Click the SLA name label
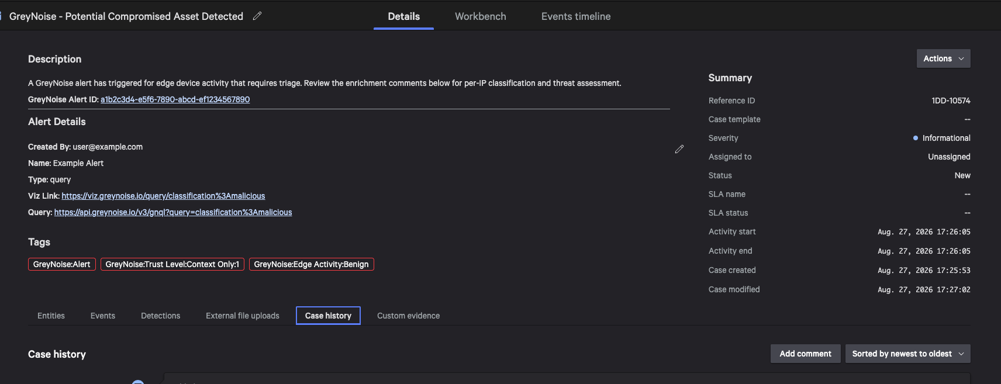 pos(727,194)
